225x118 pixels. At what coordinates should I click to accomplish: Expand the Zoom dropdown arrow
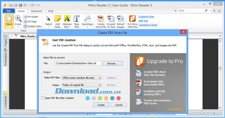click(18, 27)
